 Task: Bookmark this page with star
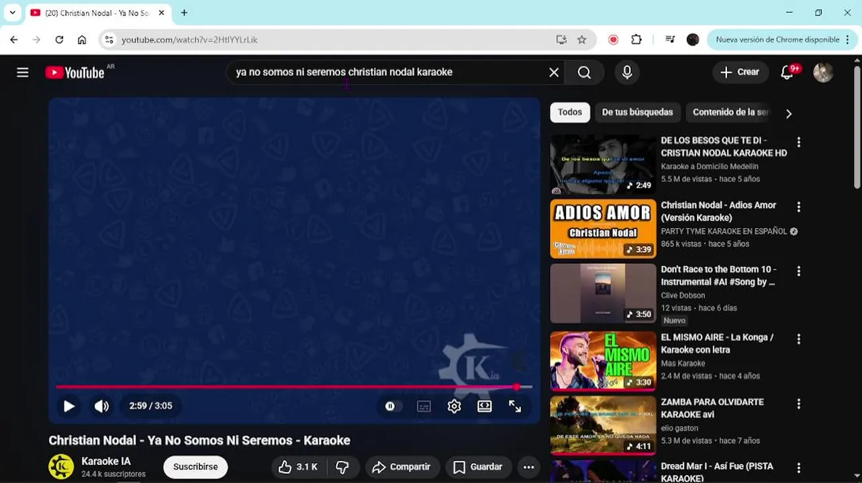(x=581, y=40)
